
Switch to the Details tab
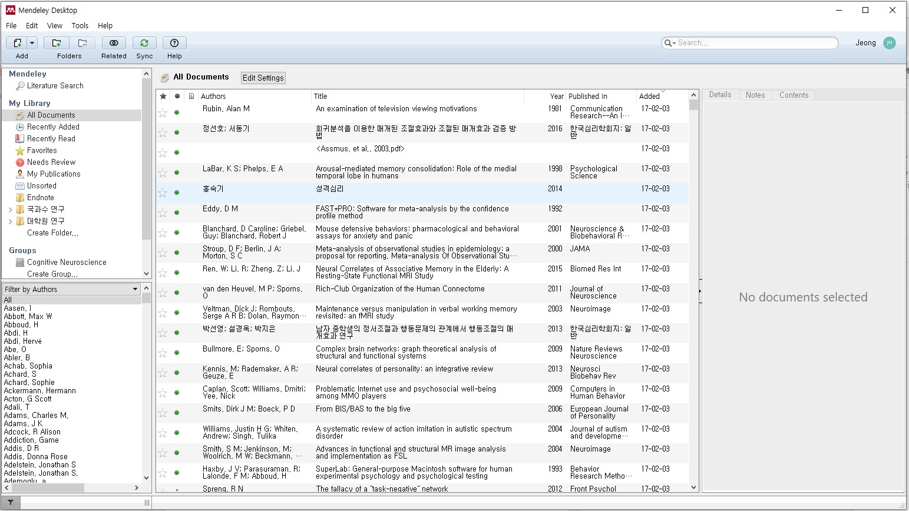(720, 95)
